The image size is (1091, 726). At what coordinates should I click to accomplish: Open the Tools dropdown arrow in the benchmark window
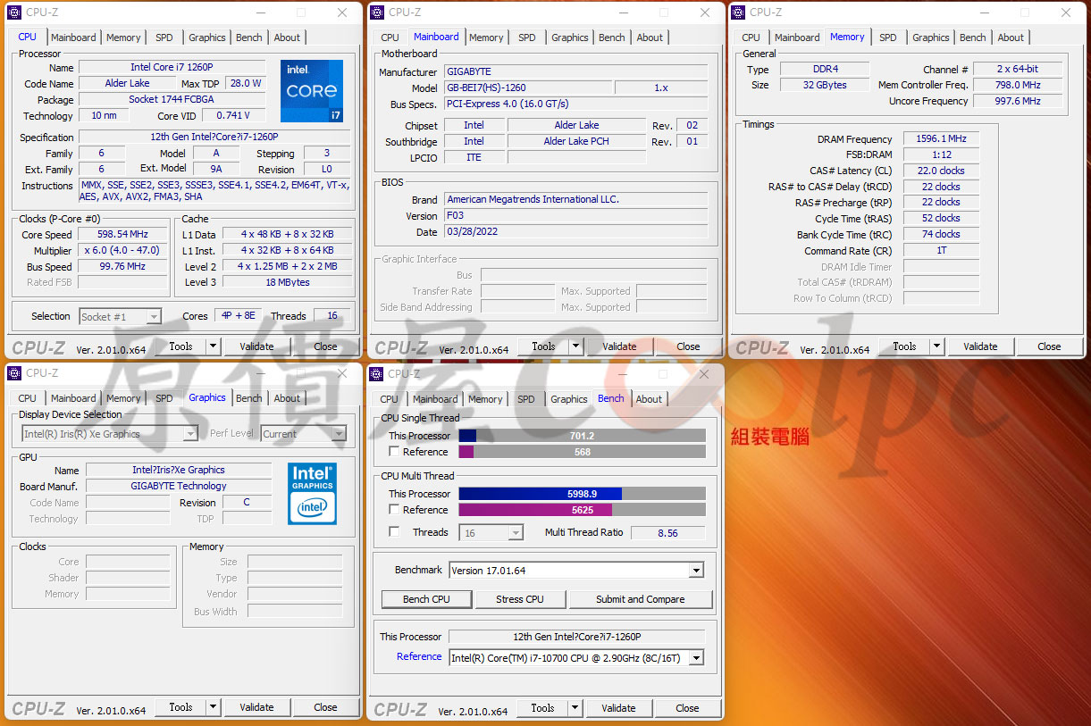click(x=576, y=707)
